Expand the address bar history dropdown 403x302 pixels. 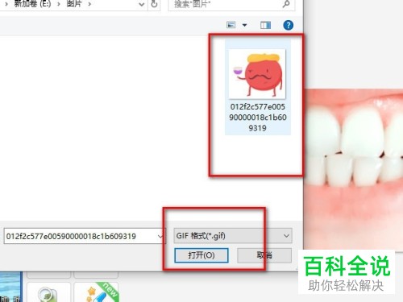[141, 5]
